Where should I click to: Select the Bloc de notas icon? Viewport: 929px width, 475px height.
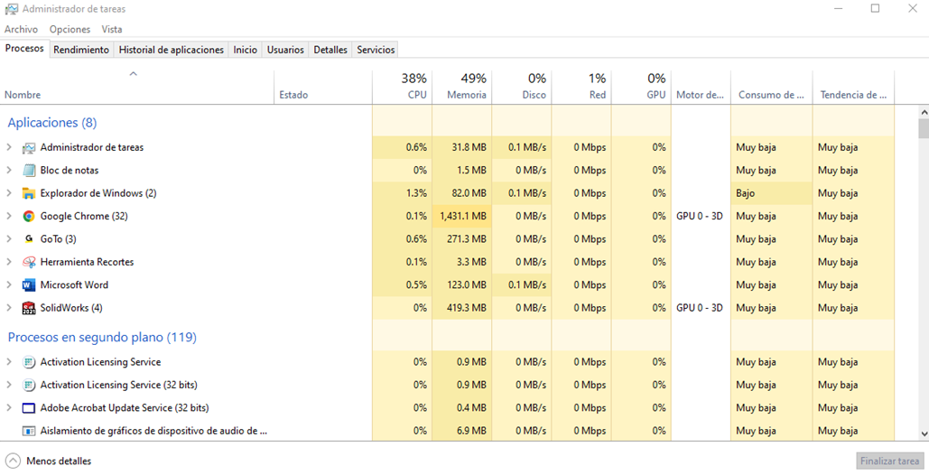[29, 171]
